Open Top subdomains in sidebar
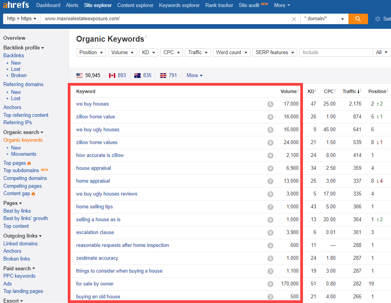391x303 pixels. 21,170
